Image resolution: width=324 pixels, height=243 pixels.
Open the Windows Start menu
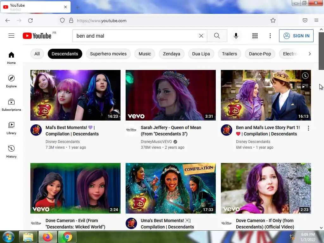[x=8, y=237]
